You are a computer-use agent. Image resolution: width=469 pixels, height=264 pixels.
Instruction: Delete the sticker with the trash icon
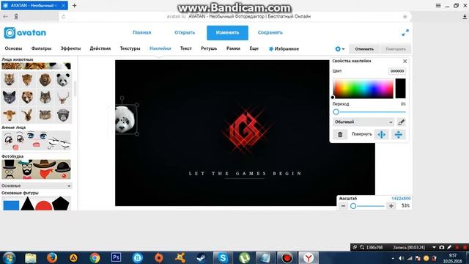click(x=340, y=134)
